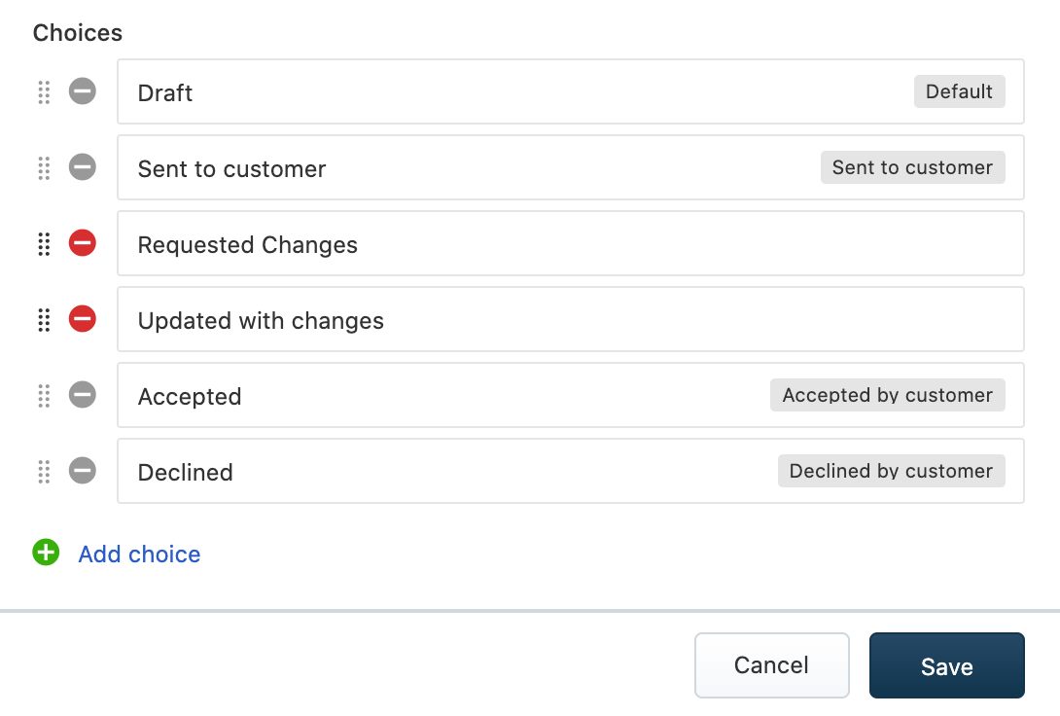Screen dimensions: 1060x716
Task: Click remove icon for Accepted choice
Action: (83, 395)
